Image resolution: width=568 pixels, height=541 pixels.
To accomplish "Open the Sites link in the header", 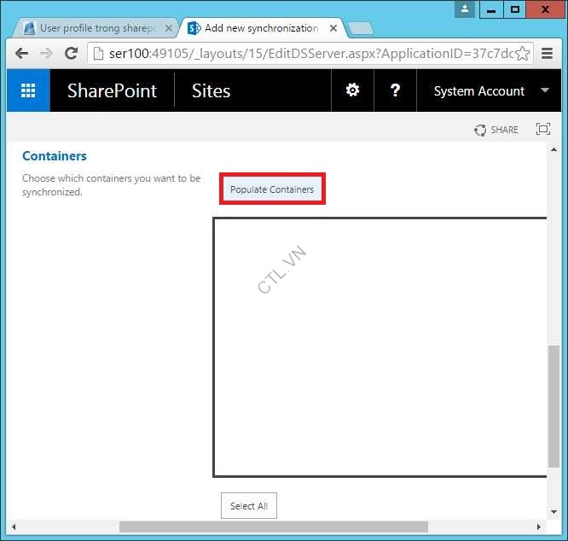I will (211, 90).
